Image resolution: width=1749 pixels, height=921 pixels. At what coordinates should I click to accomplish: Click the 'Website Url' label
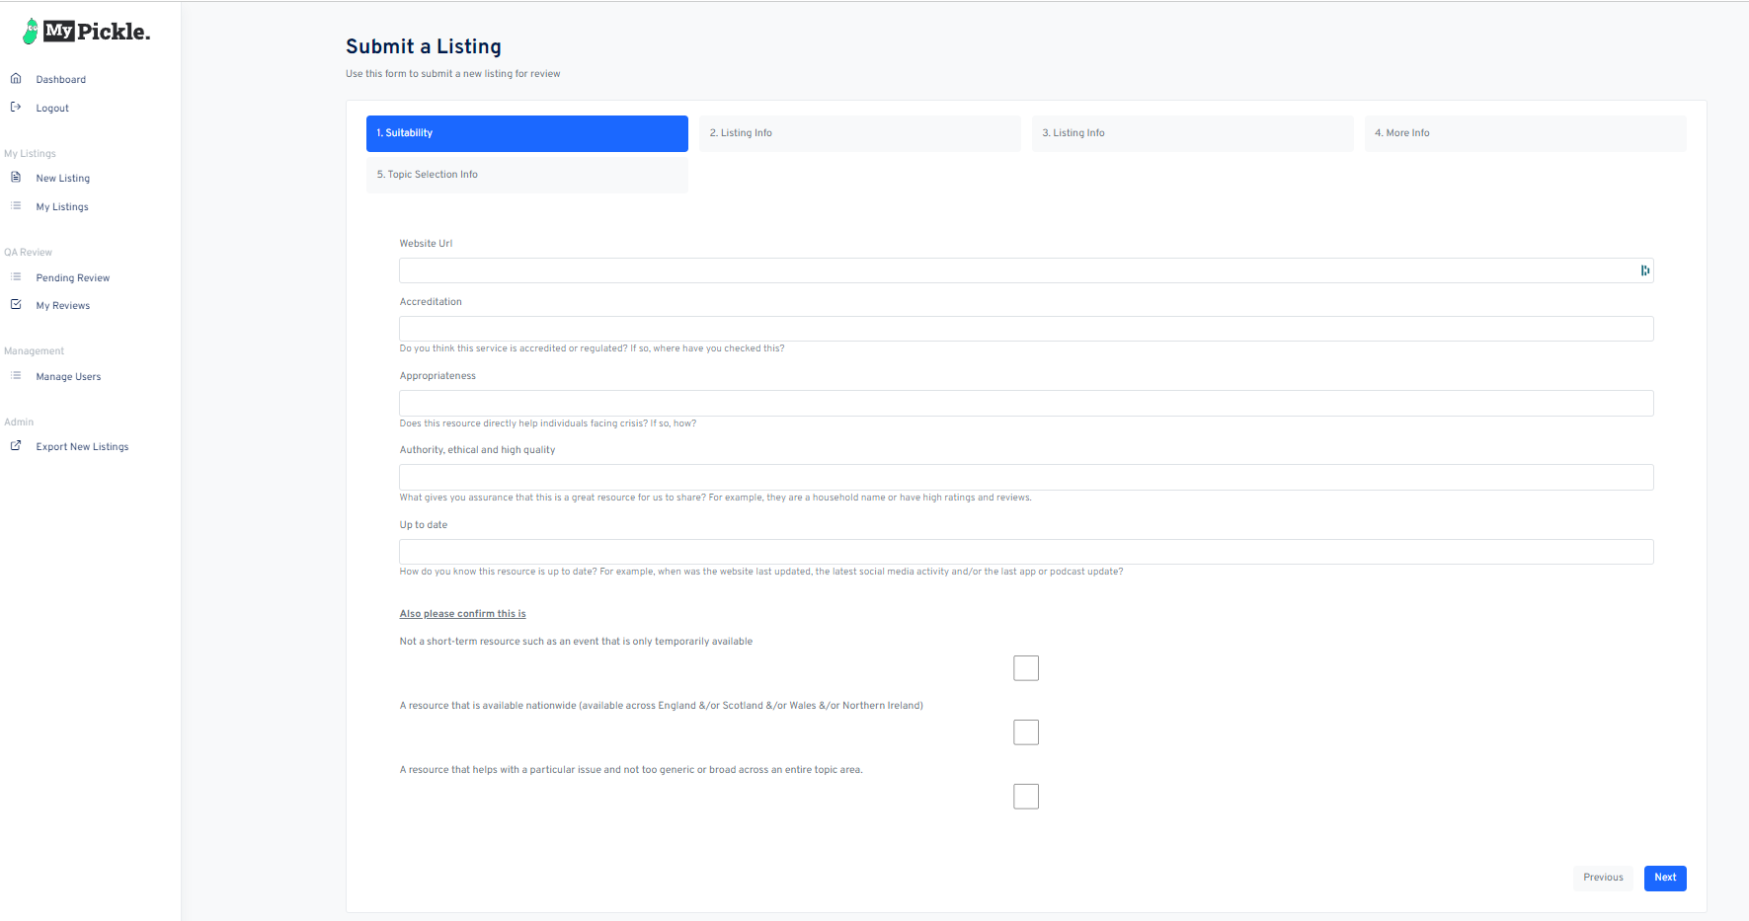(426, 244)
